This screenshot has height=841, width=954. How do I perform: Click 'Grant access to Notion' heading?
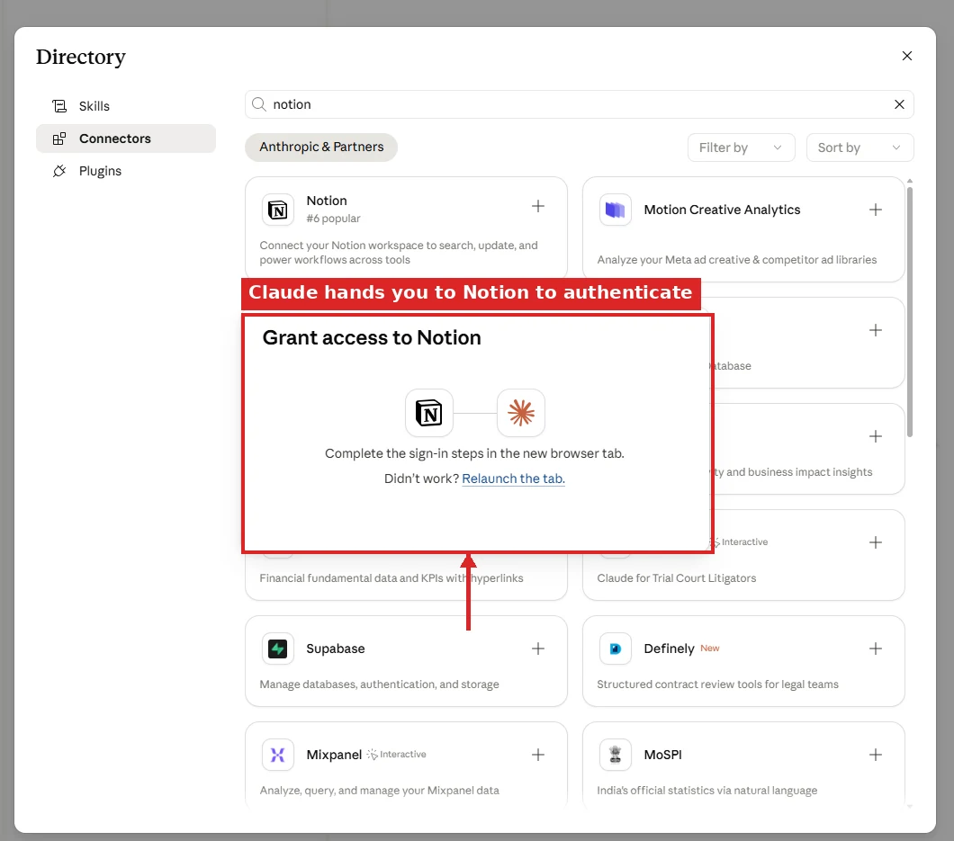click(x=371, y=337)
